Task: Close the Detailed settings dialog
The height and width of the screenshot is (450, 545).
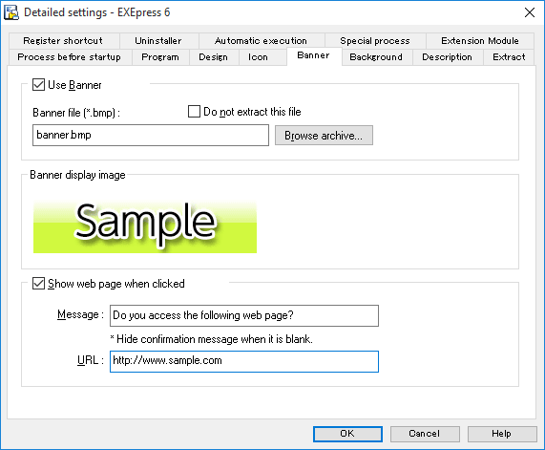Action: (x=530, y=12)
